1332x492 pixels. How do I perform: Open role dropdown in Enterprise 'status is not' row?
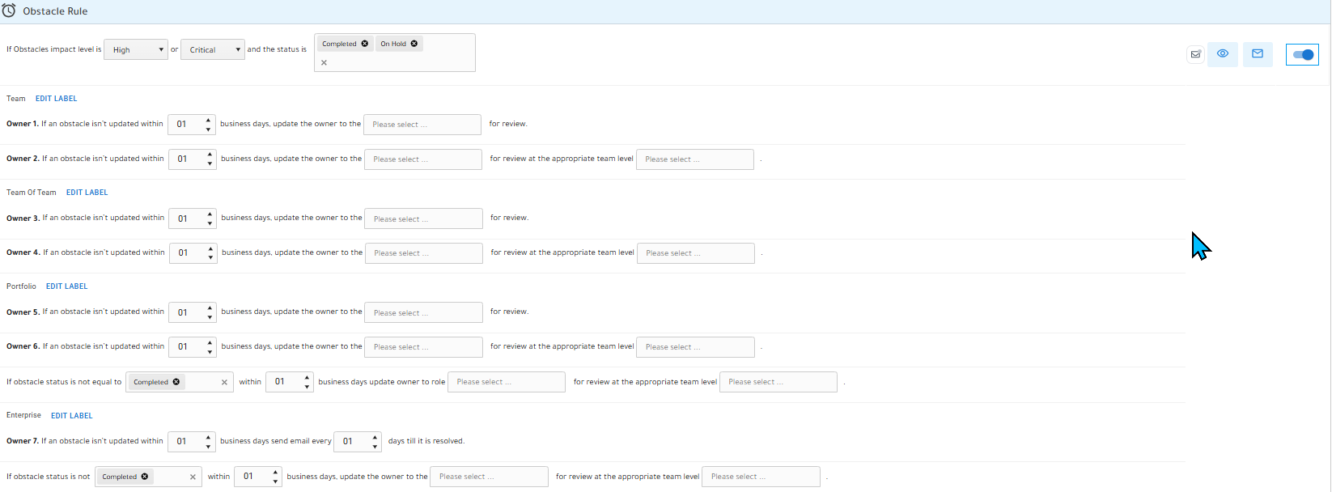pos(489,477)
